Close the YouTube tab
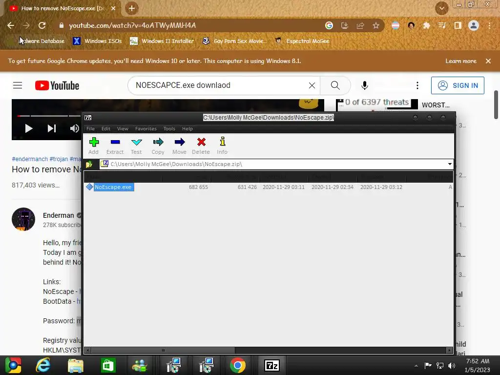Image resolution: width=500 pixels, height=375 pixels. [113, 8]
